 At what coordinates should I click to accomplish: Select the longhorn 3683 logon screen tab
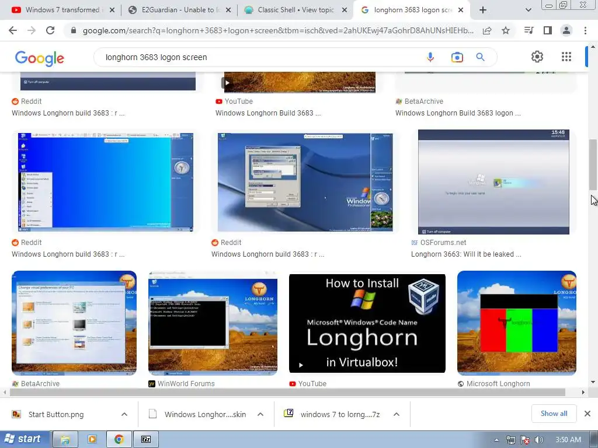412,10
